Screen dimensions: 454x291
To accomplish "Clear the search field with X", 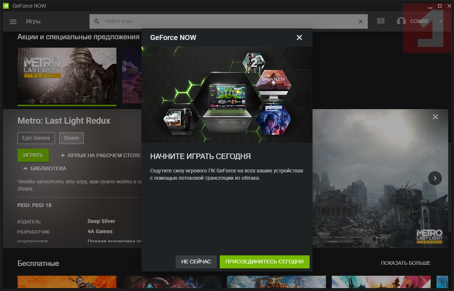I will click(x=361, y=21).
